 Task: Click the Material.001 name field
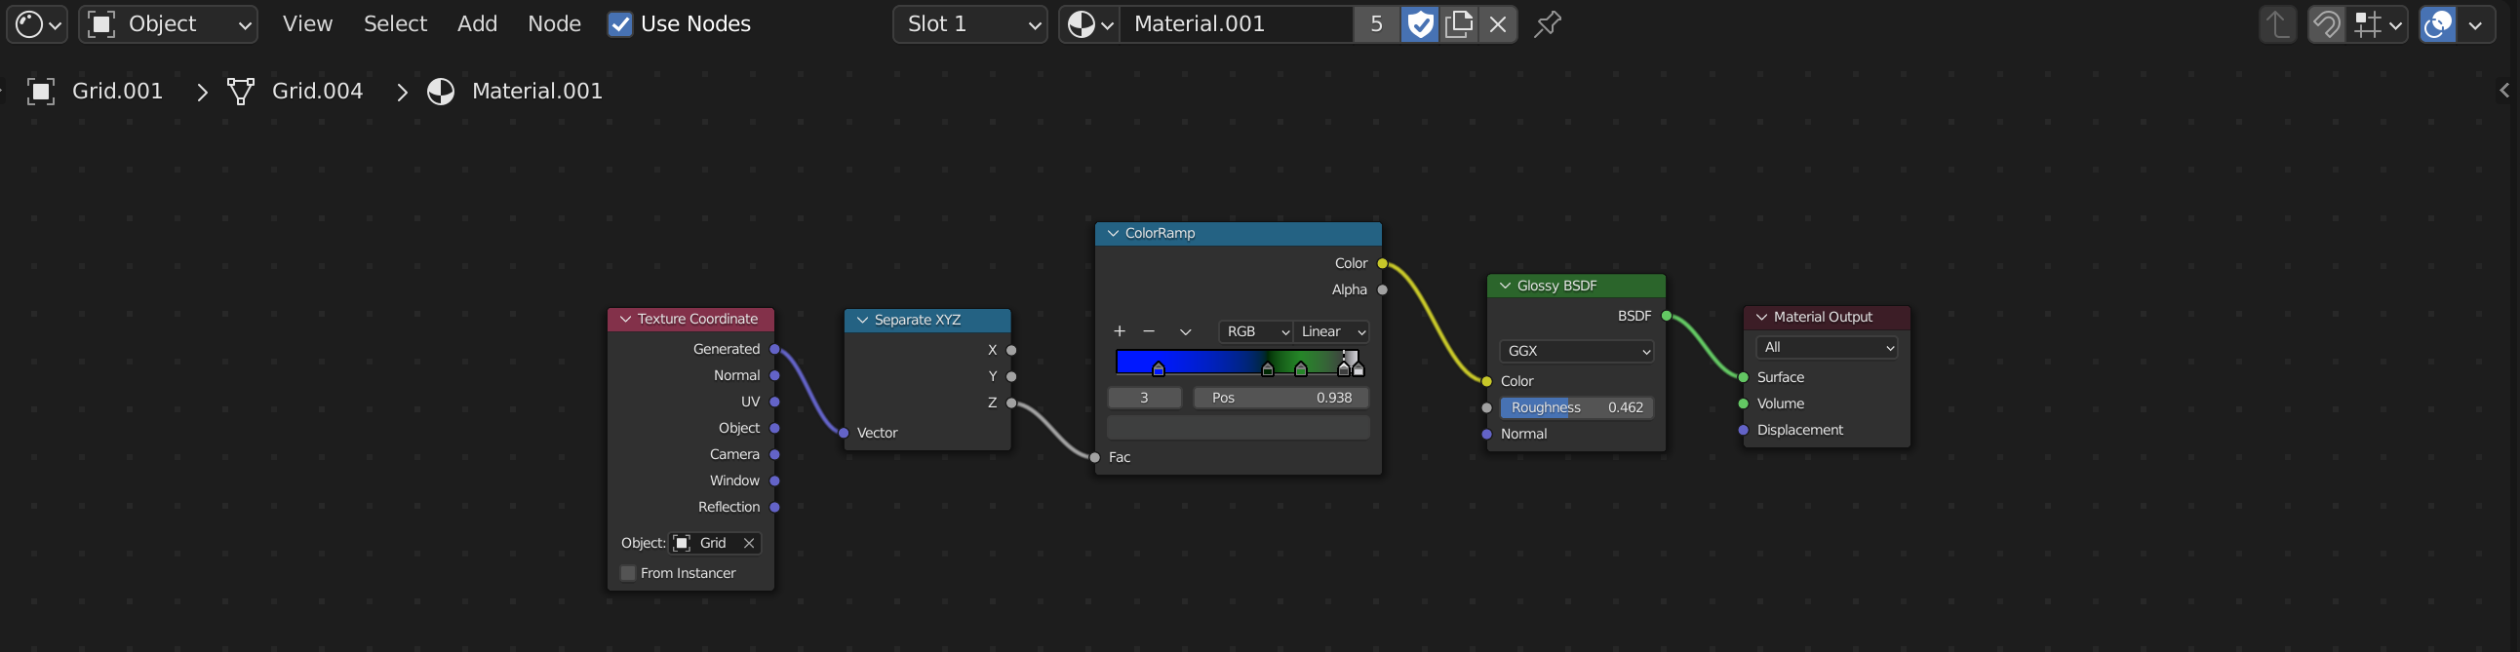1237,23
